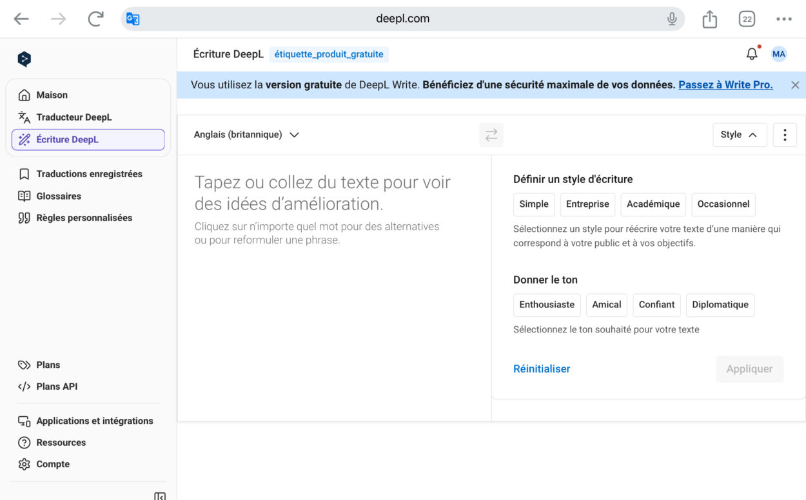Click the translate icon beside Traducteur DeepL
Viewport: 806px width, 500px height.
pos(25,117)
